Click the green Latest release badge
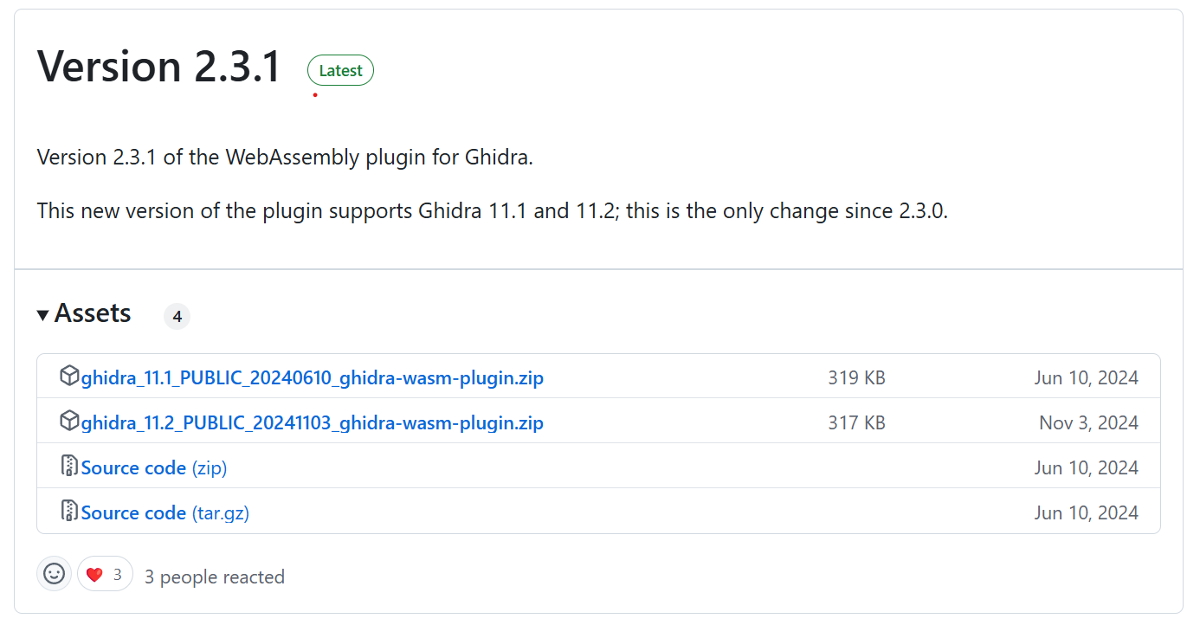The image size is (1187, 625). click(x=340, y=71)
